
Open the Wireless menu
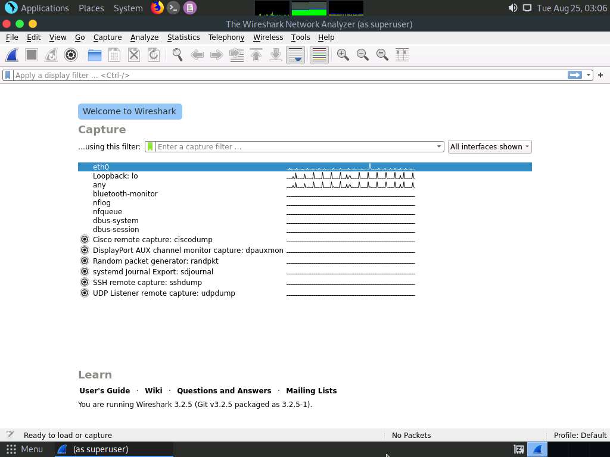point(268,37)
